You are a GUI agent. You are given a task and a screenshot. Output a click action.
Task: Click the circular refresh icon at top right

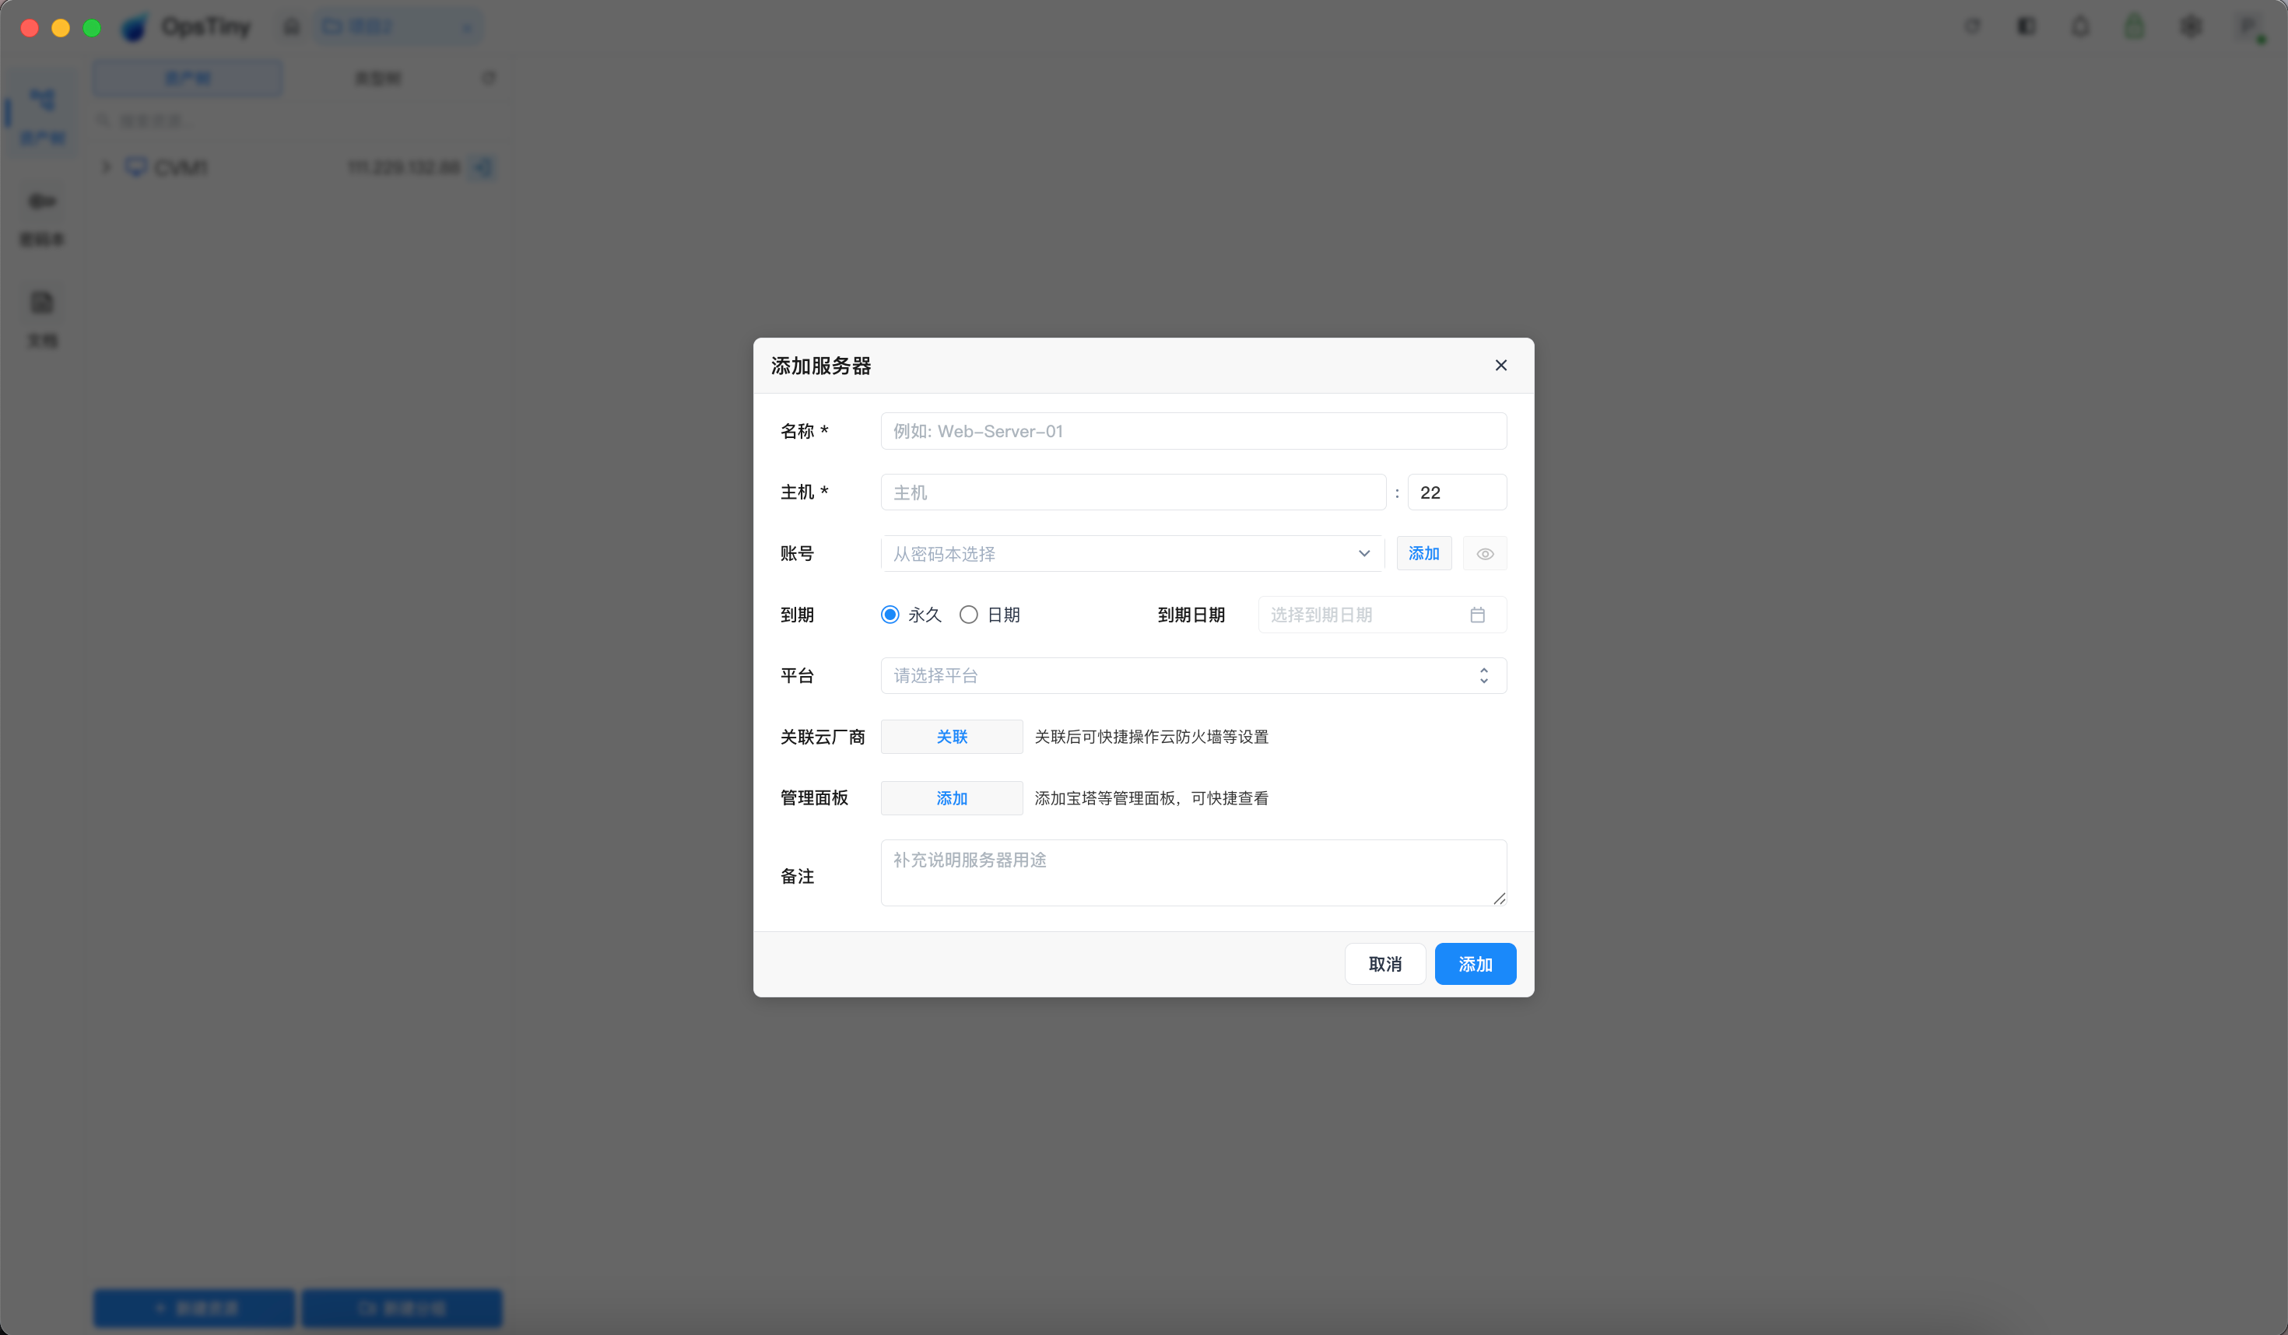(1972, 26)
